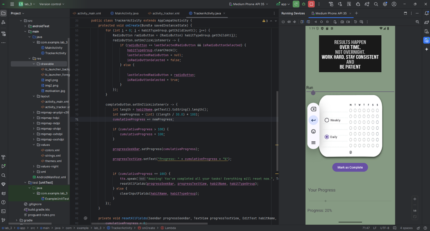Click the emulator keyboard backspace key
The image size is (430, 231).
click(313, 109)
